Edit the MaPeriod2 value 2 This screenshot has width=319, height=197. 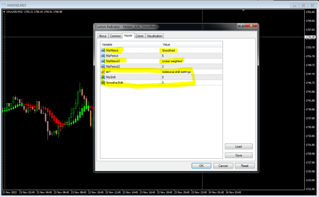[191, 66]
